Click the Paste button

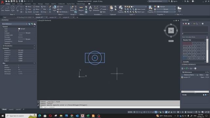[111, 8]
